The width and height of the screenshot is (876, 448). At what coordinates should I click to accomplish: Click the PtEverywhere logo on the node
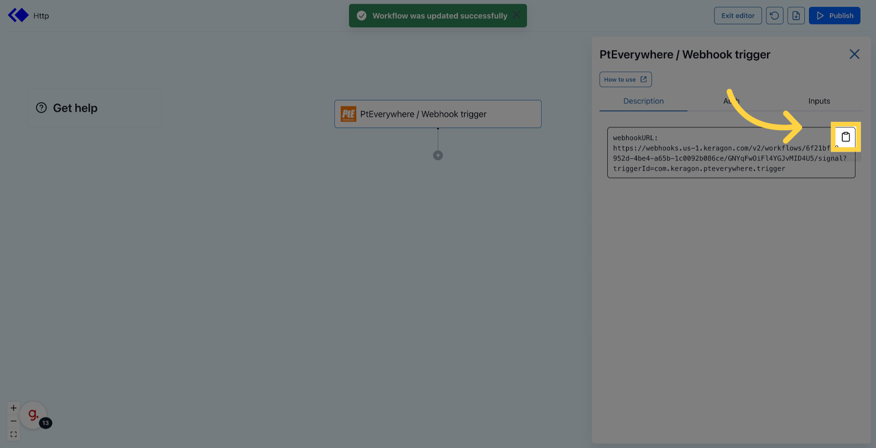tap(349, 114)
